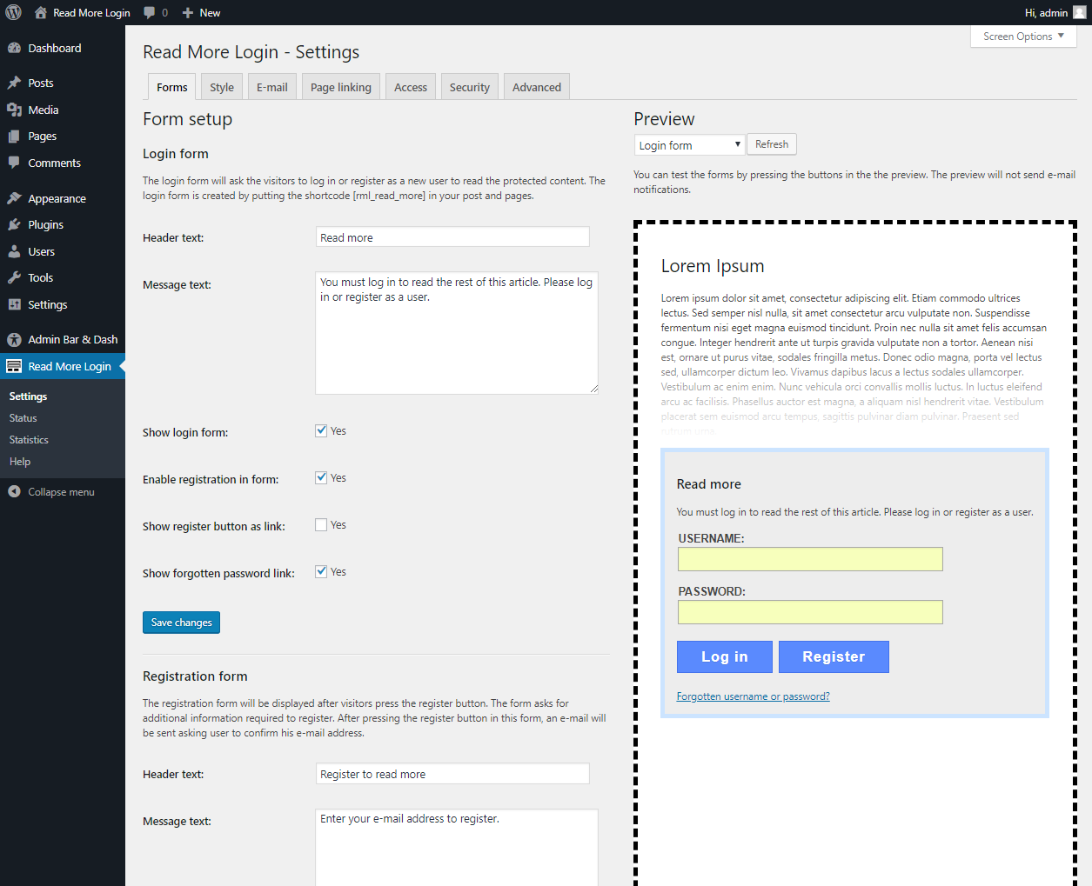Click the WordPress logo icon
This screenshot has width=1092, height=886.
(13, 12)
